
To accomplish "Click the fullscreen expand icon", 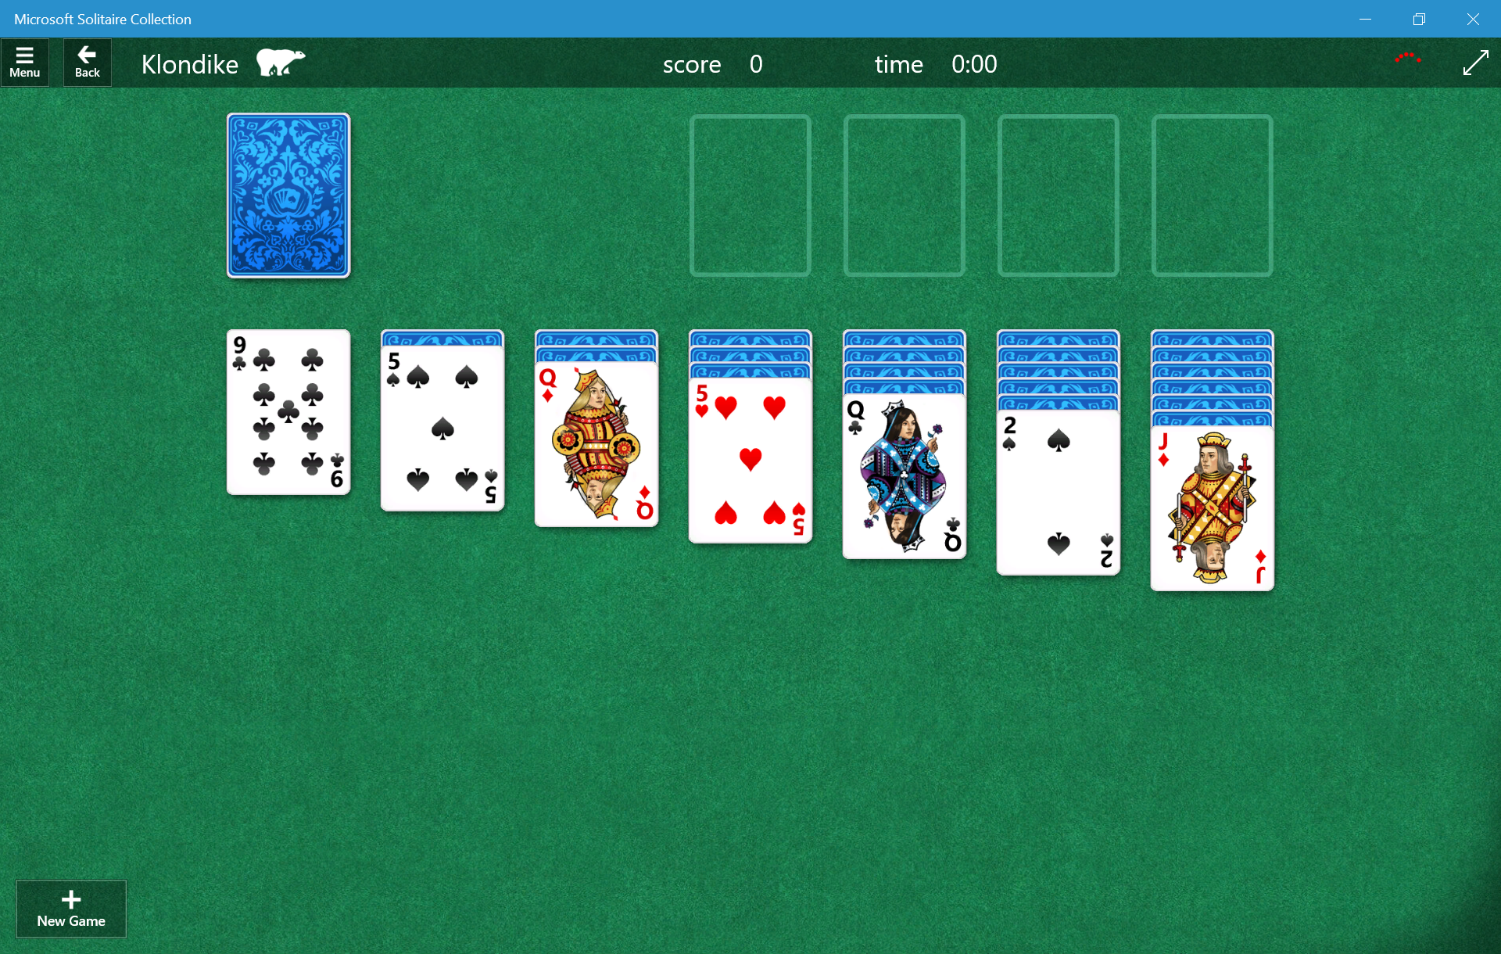I will point(1474,63).
